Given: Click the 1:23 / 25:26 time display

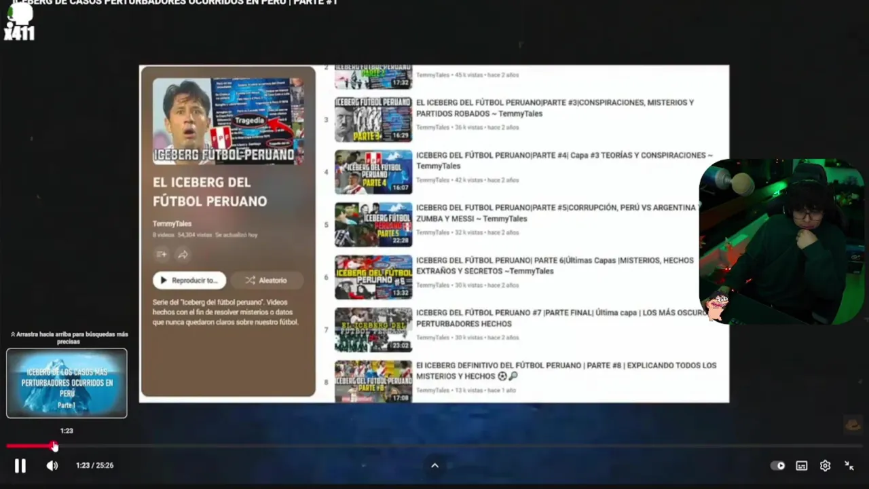Looking at the screenshot, I should [x=94, y=465].
